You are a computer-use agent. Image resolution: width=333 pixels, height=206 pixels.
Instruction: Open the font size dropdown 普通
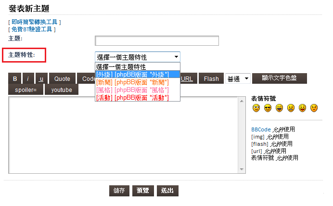(238, 79)
